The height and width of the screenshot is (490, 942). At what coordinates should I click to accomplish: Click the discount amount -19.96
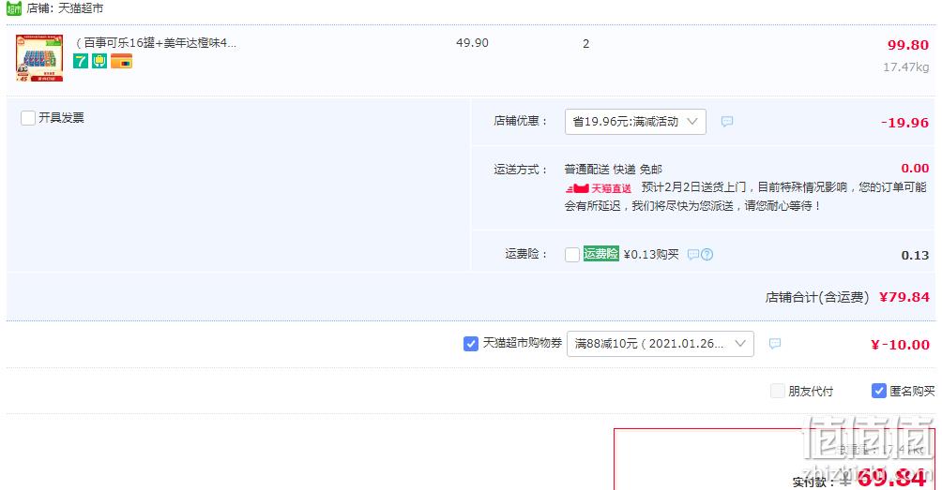(904, 123)
